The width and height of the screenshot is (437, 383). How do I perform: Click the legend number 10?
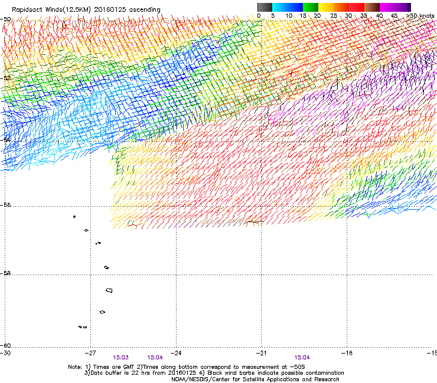pyautogui.click(x=289, y=16)
